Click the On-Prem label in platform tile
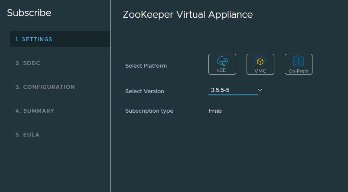This screenshot has height=192, width=348. (298, 71)
